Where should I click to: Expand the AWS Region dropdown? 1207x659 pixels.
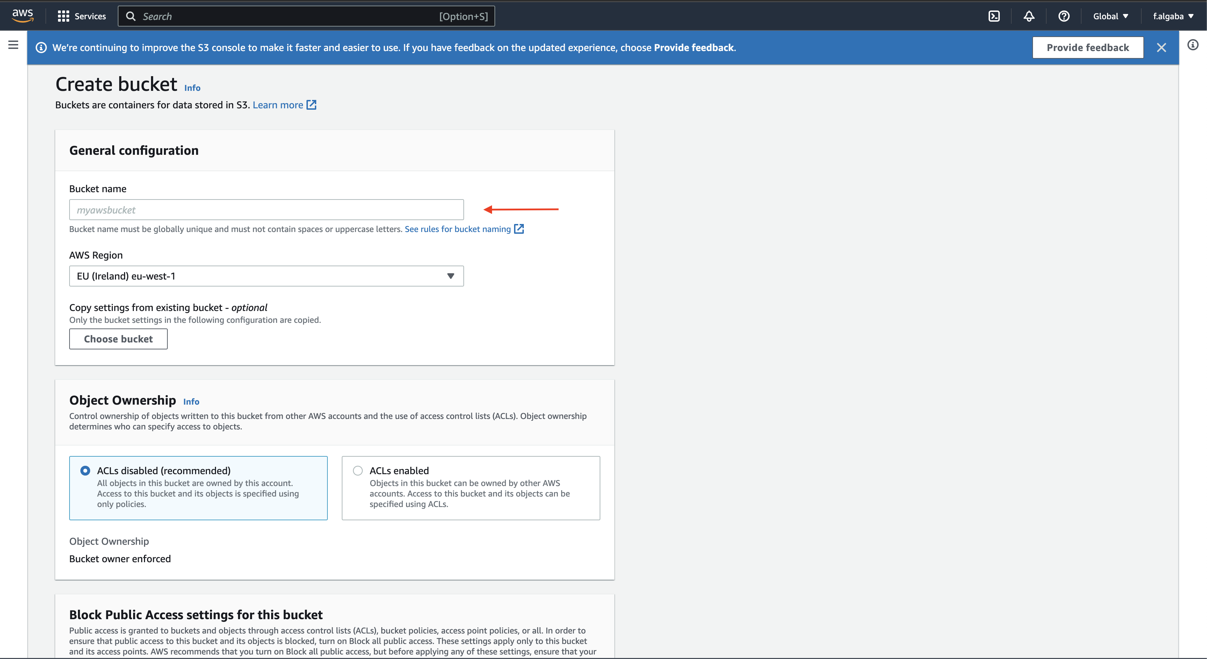coord(266,276)
